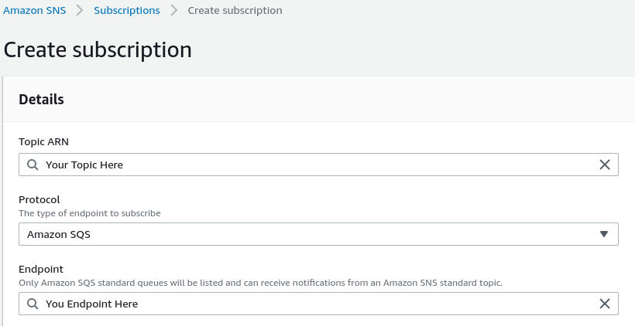635x326 pixels.
Task: Focus the Topic ARN input field
Action: click(310, 165)
